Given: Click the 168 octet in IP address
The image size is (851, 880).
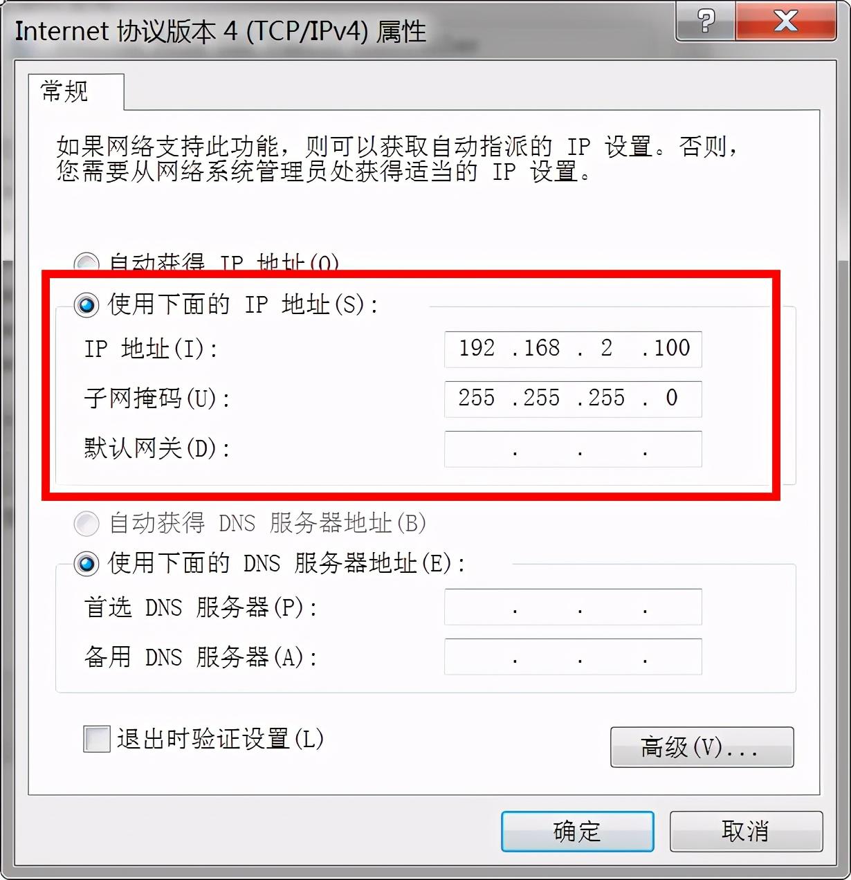Looking at the screenshot, I should [542, 348].
